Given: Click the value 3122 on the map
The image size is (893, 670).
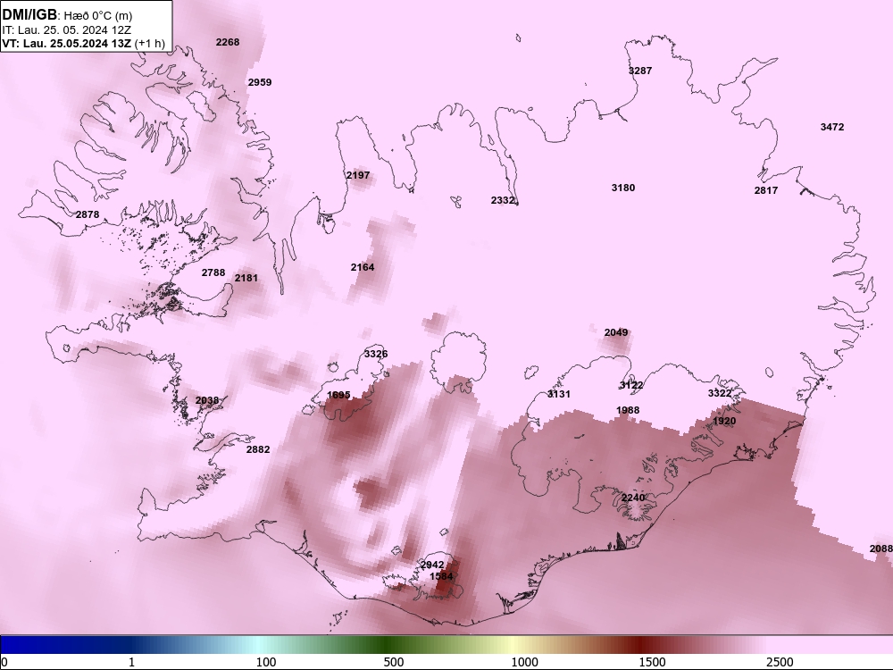Looking at the screenshot, I should pyautogui.click(x=631, y=385).
